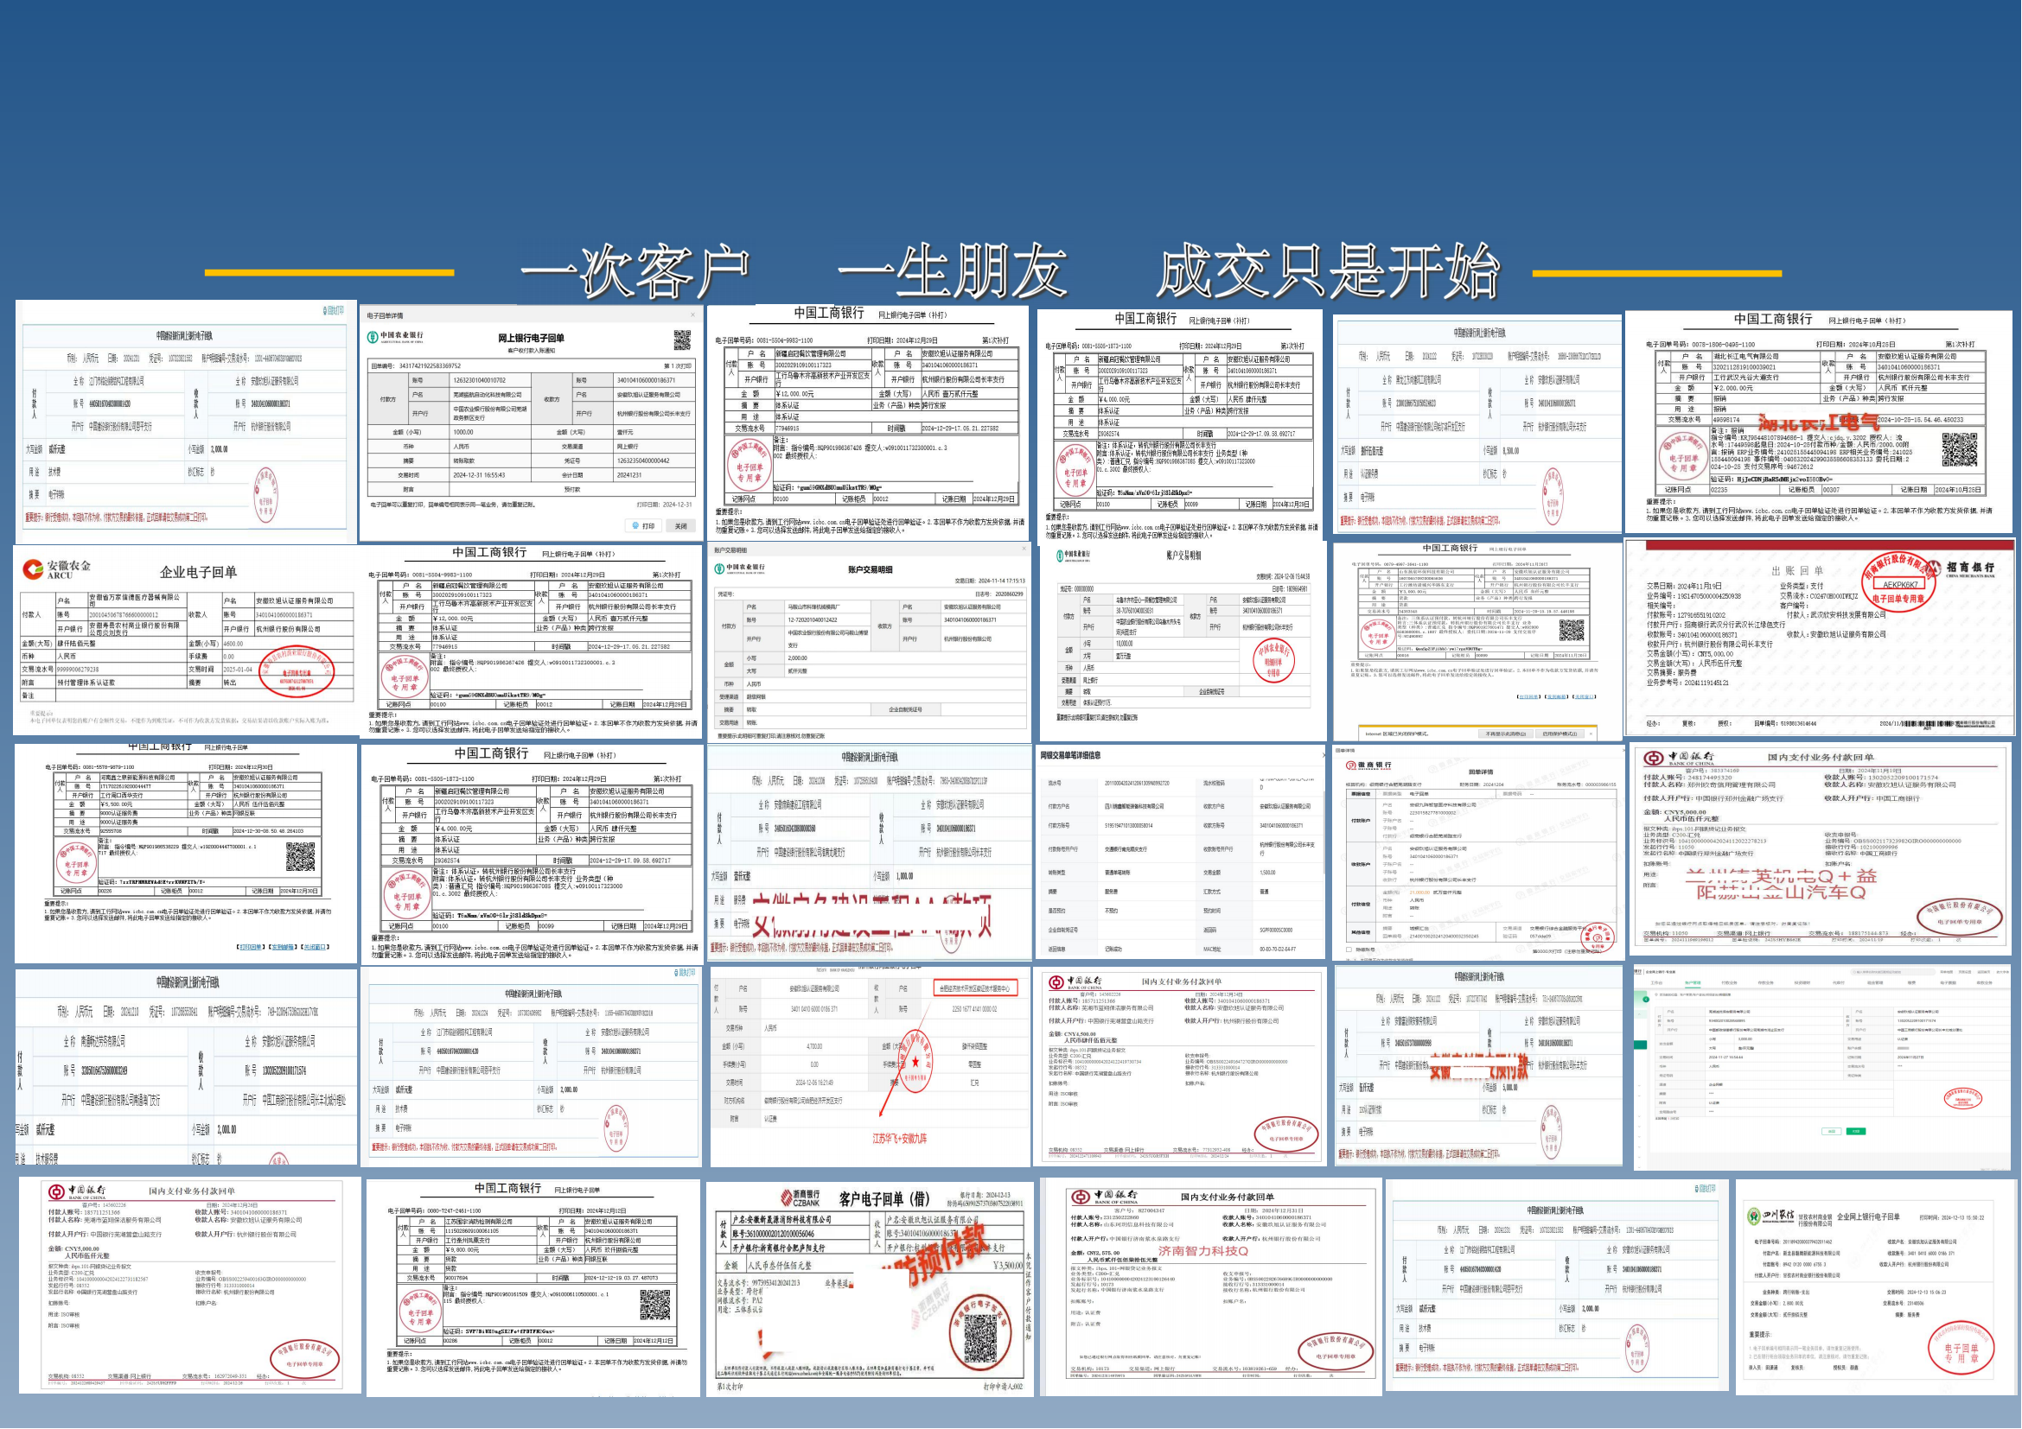
Task: Select the green 账户管理 tab
Action: tap(1694, 983)
